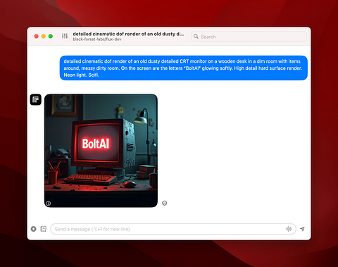Viewport: 338px width, 267px height.
Task: Send the message with the paper plane icon
Action: tap(302, 229)
